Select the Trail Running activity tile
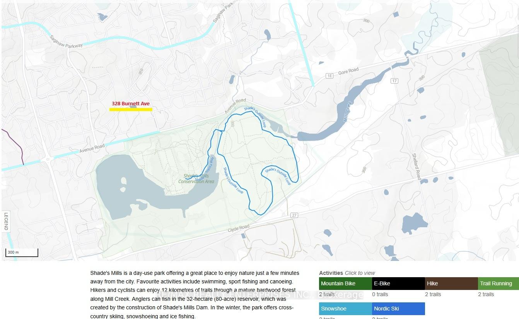Screen dimensions: 519x319 (498, 283)
